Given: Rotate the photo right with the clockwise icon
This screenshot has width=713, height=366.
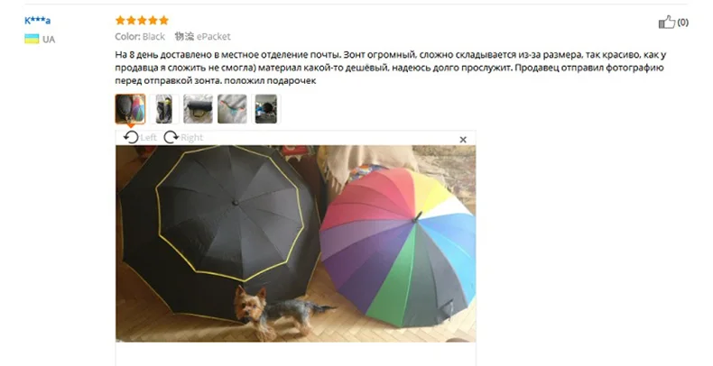Looking at the screenshot, I should (x=171, y=137).
